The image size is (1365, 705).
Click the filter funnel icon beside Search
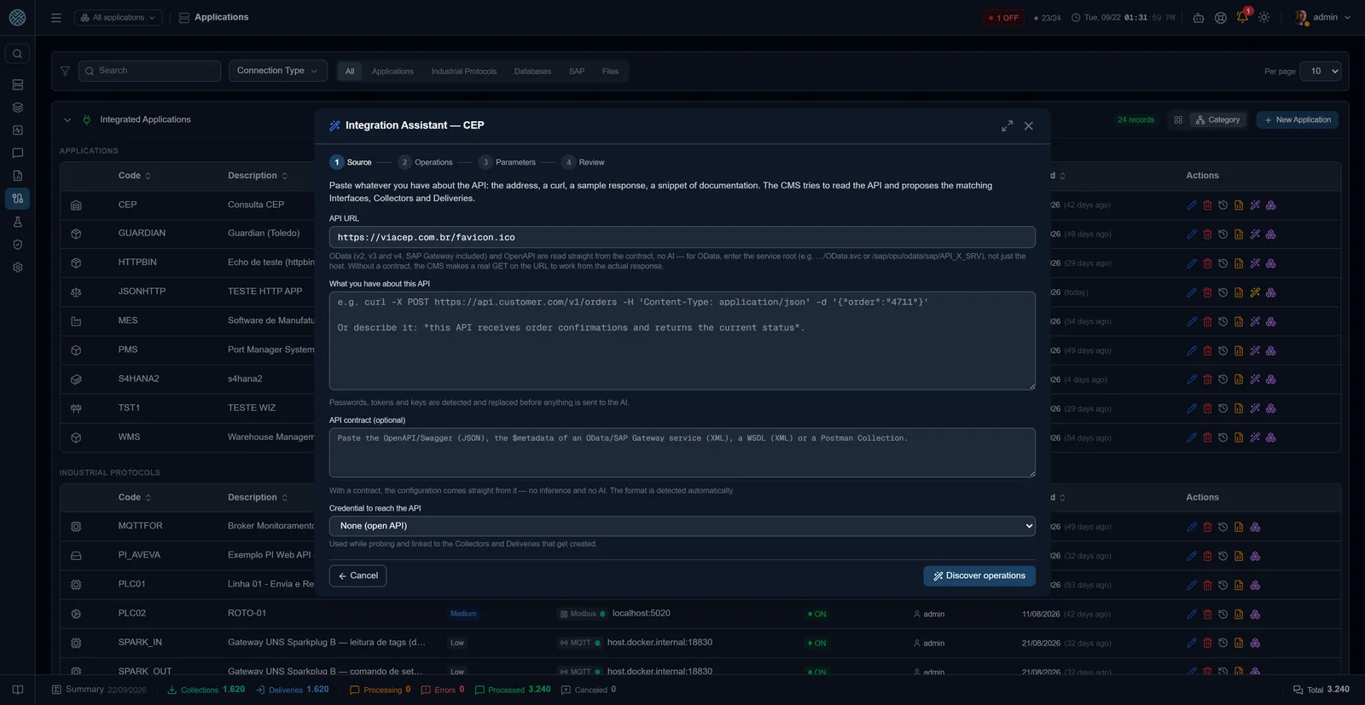point(65,71)
